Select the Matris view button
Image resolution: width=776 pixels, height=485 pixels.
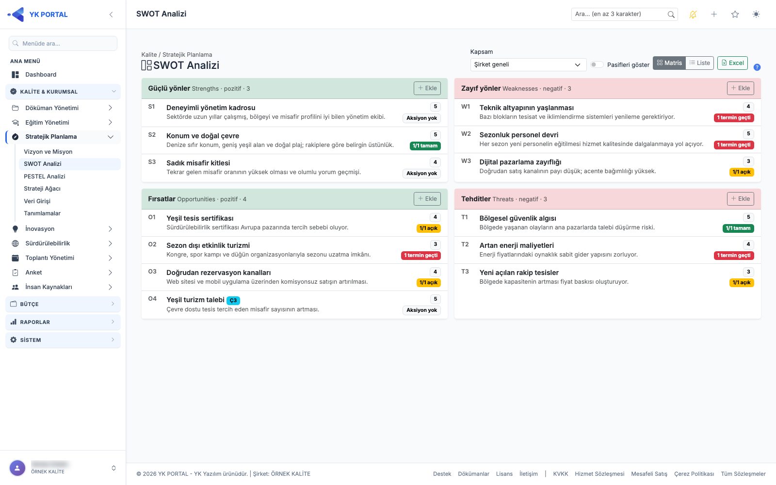[669, 63]
